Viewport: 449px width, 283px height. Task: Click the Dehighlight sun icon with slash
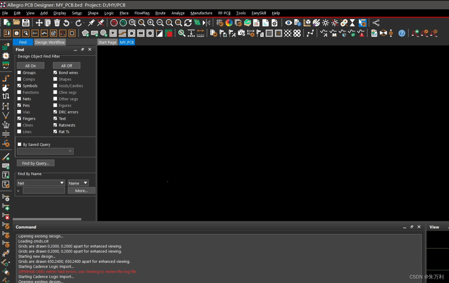coord(335,23)
